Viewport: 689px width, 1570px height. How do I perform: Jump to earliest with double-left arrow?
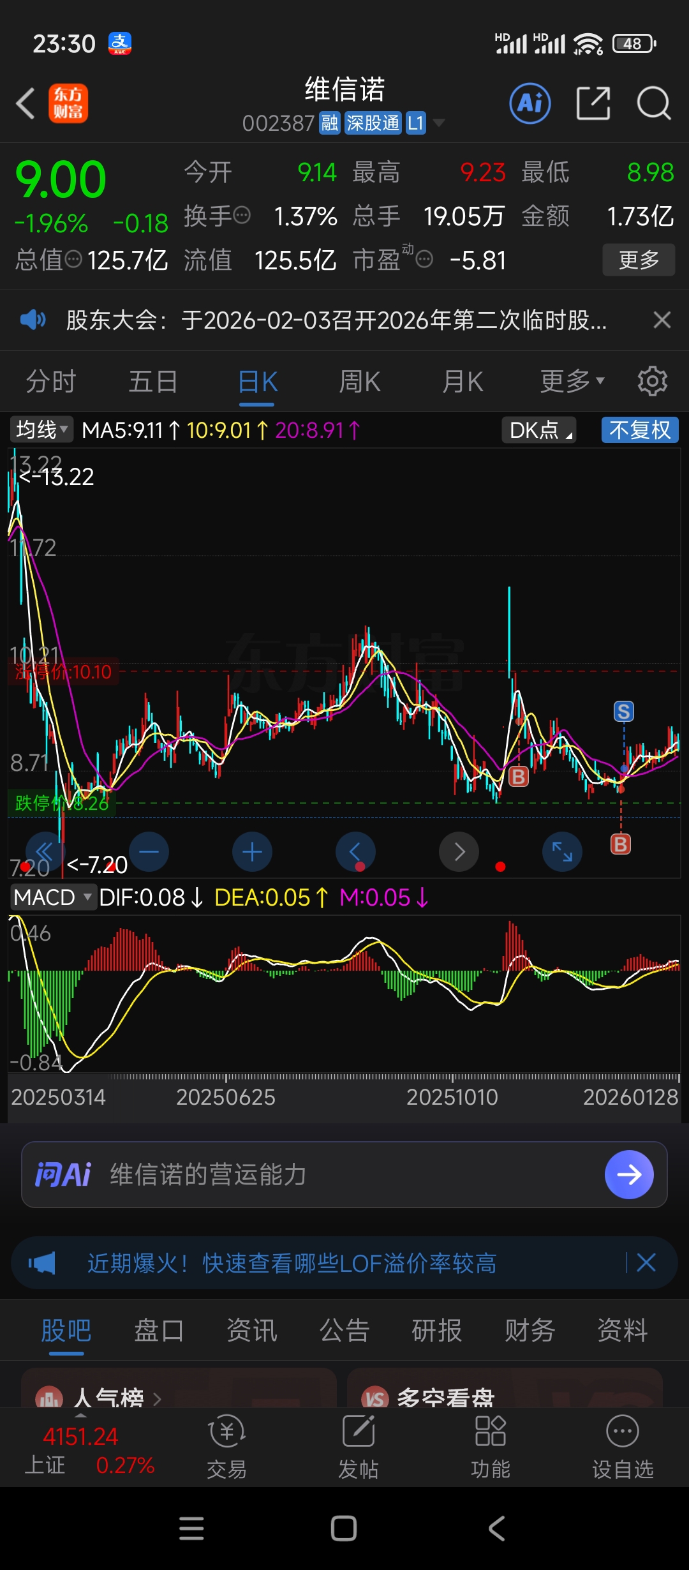(x=45, y=852)
